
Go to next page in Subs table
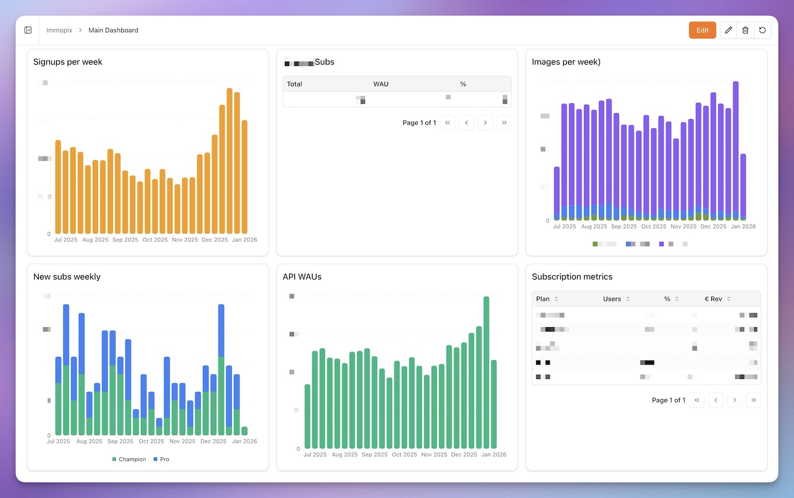tap(485, 123)
